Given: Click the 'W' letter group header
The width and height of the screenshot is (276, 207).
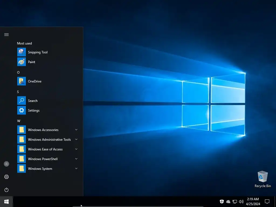Looking at the screenshot, I should pyautogui.click(x=19, y=121).
